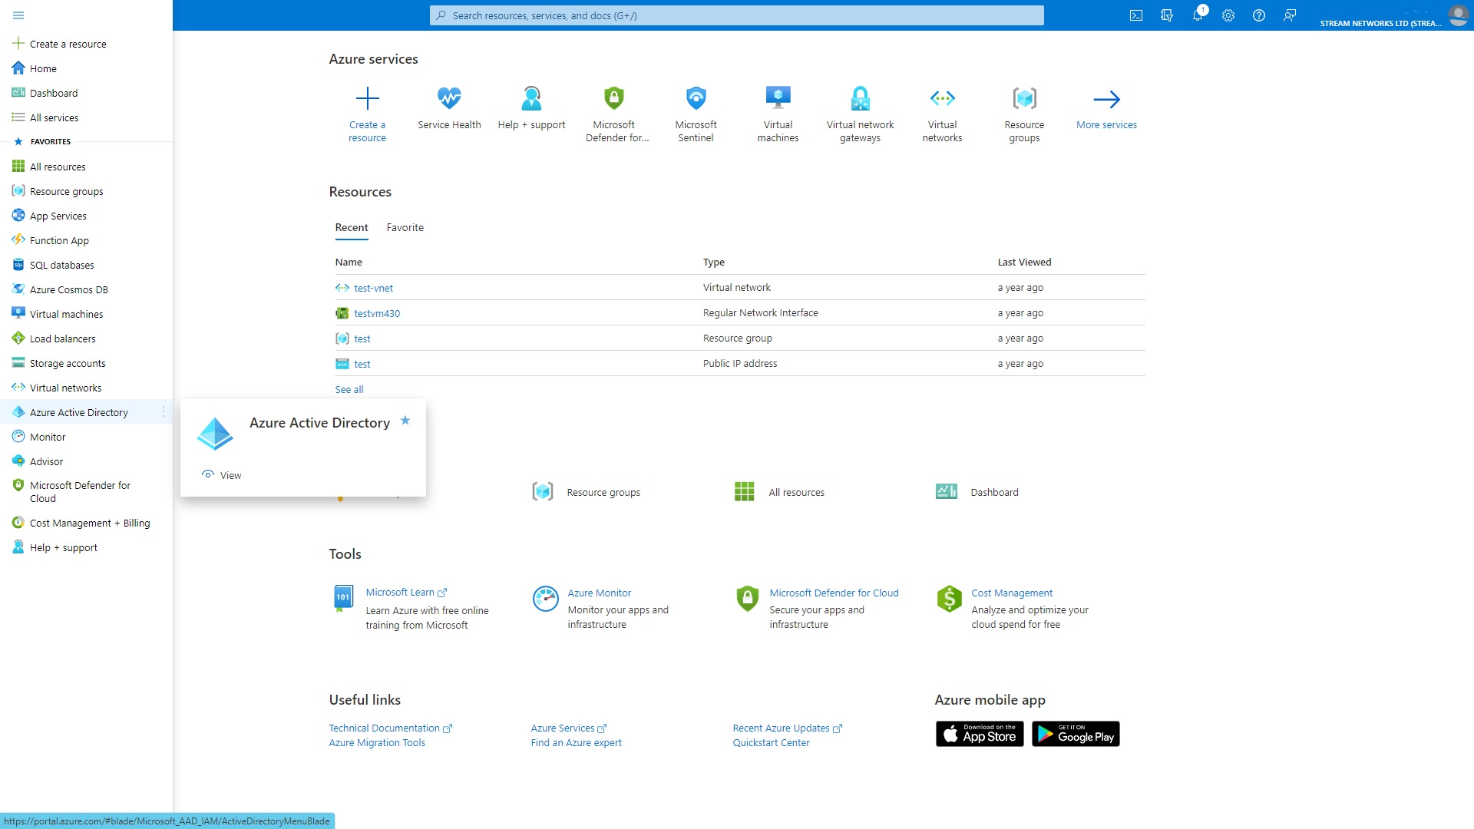Open the notifications bell
This screenshot has height=829, width=1474.
pos(1198,15)
